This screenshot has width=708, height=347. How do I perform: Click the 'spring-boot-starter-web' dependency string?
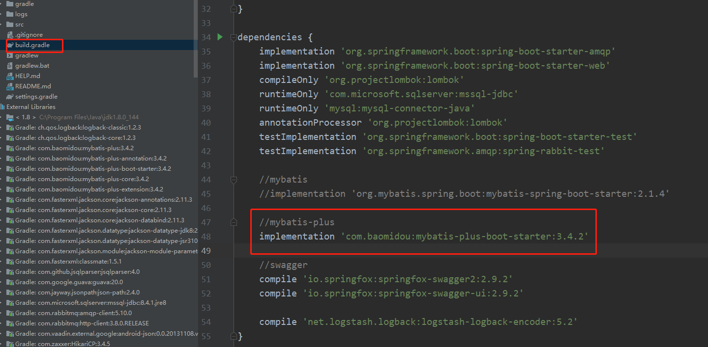click(475, 66)
